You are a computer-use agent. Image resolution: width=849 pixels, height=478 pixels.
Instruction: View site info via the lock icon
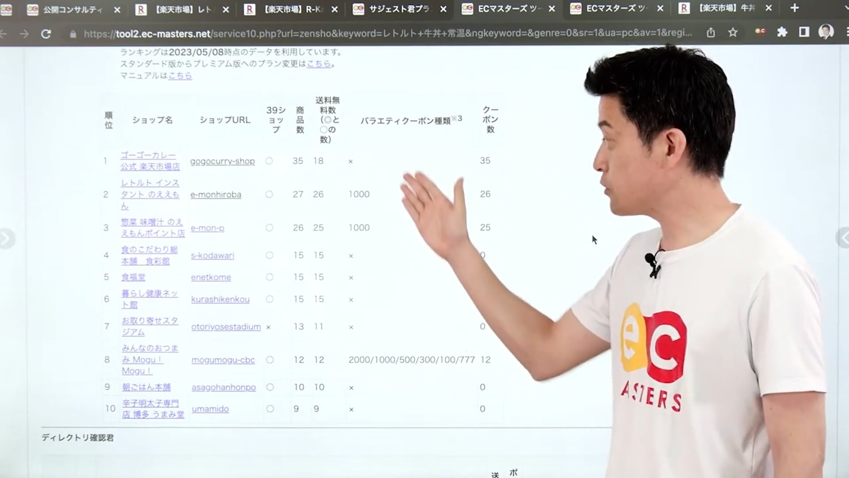pos(73,34)
